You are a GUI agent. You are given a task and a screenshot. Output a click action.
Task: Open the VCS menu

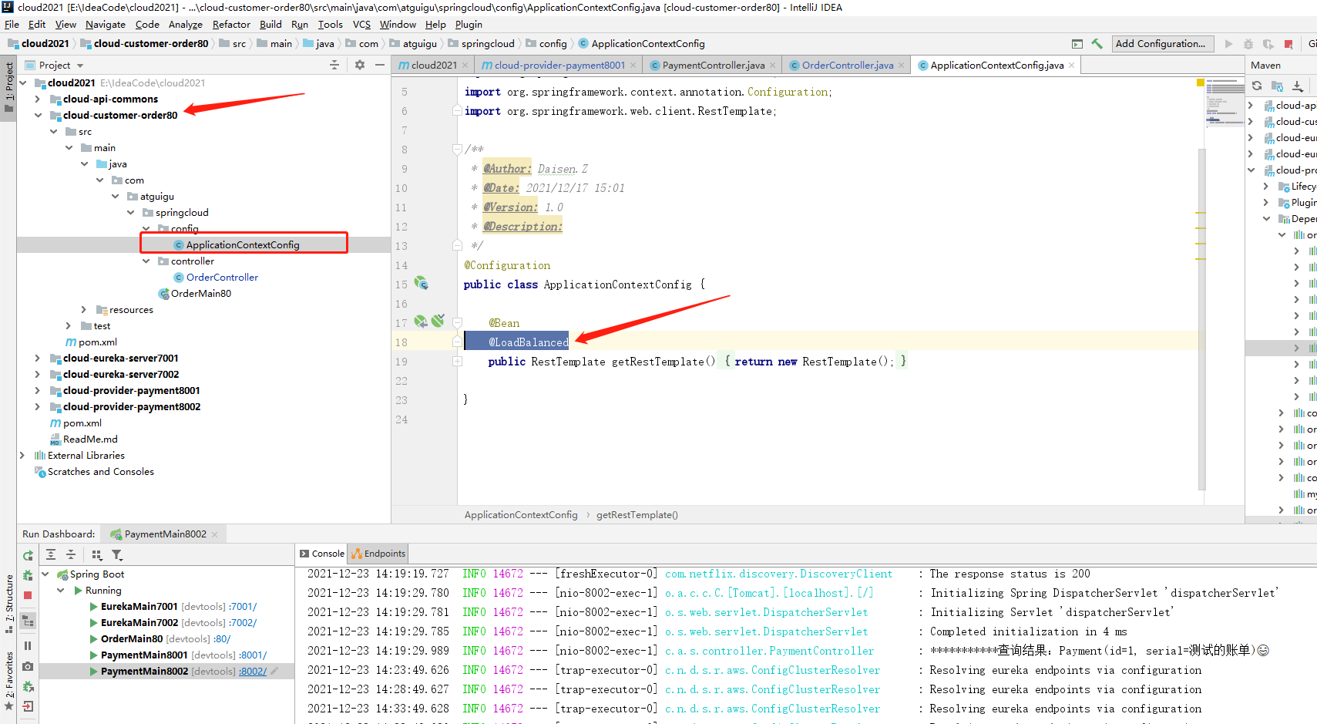click(361, 25)
